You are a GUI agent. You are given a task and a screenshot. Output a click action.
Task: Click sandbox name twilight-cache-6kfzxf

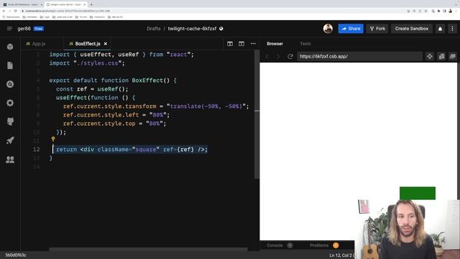[192, 29]
